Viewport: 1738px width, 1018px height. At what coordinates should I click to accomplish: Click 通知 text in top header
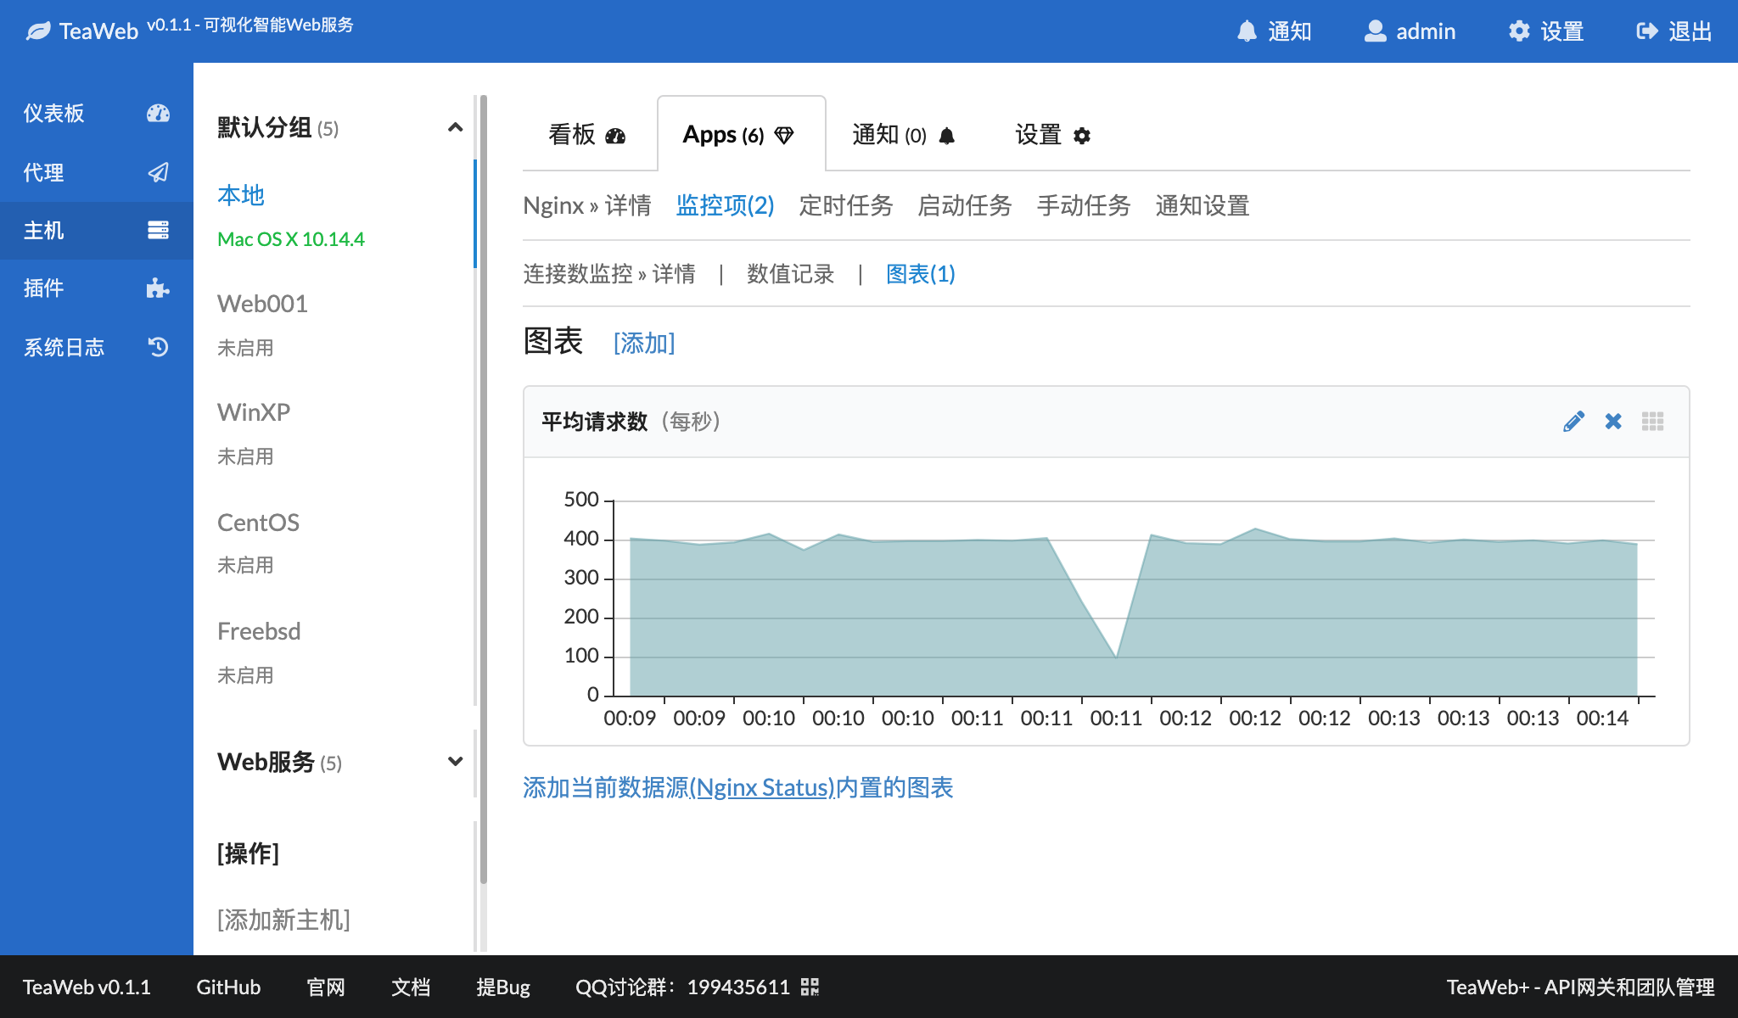(x=1290, y=31)
